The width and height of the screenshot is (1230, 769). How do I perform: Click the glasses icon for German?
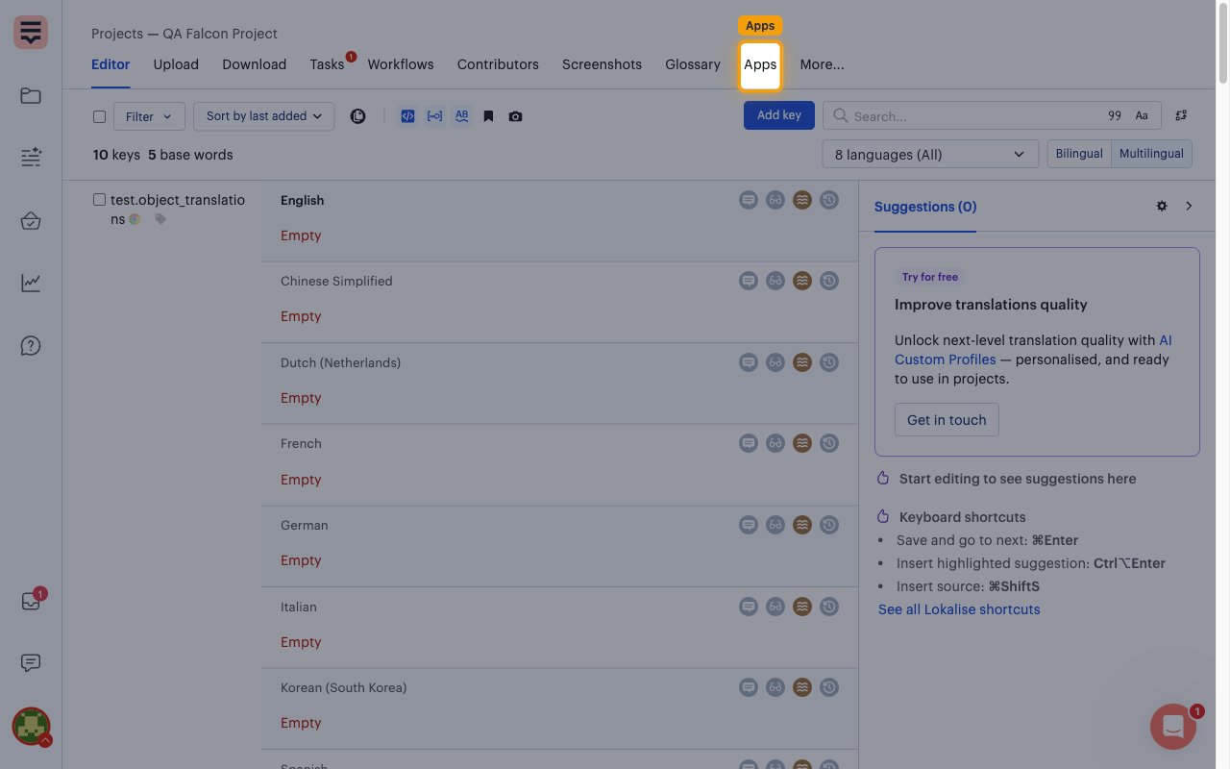tap(775, 525)
